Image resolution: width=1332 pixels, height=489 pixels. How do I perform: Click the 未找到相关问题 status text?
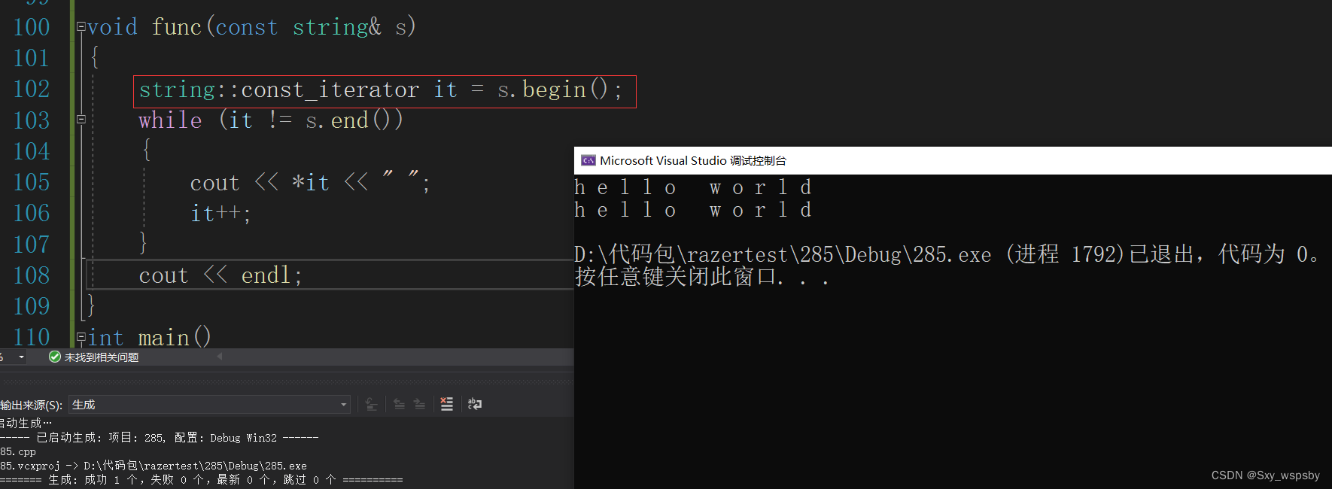coord(102,357)
